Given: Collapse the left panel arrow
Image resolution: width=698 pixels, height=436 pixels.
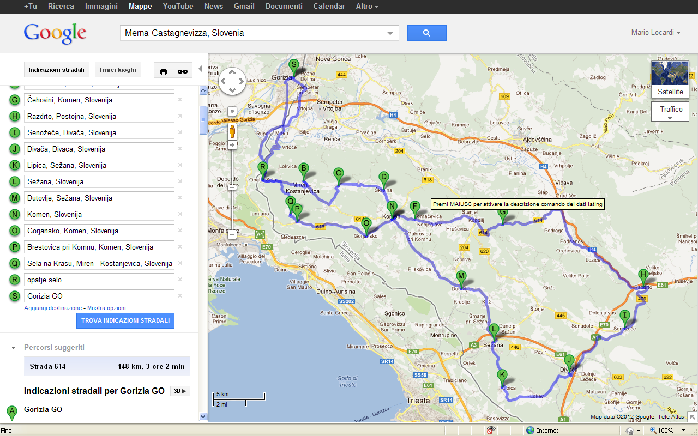Looking at the screenshot, I should 200,69.
